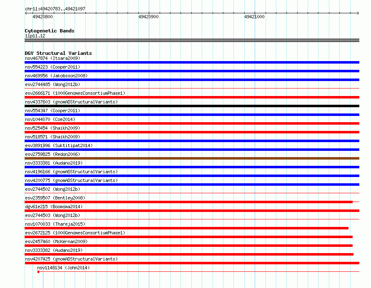Click the small red square of nsv1148134
Image resolution: width=371 pixels, height=288 pixels.
[x=38, y=272]
